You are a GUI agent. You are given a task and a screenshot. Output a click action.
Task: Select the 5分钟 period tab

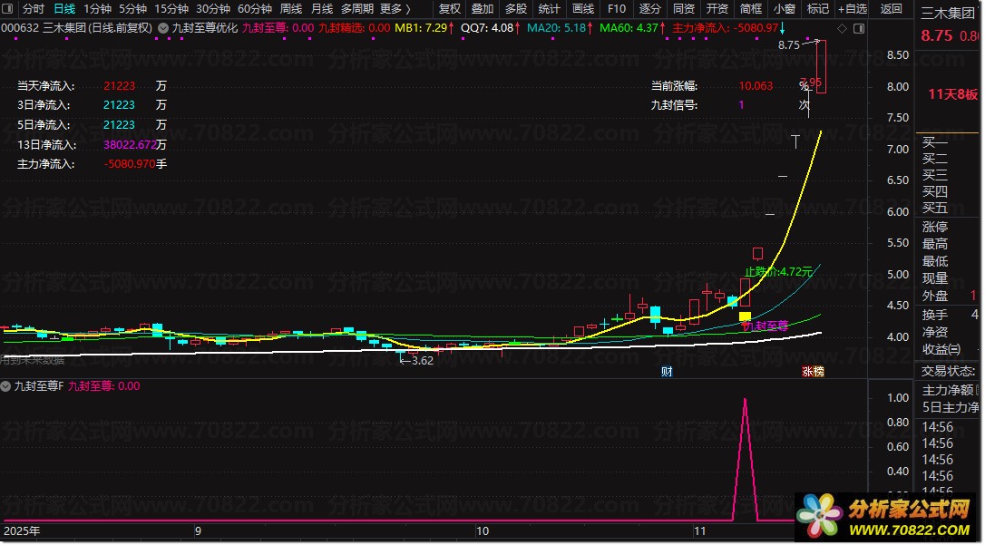pyautogui.click(x=132, y=9)
